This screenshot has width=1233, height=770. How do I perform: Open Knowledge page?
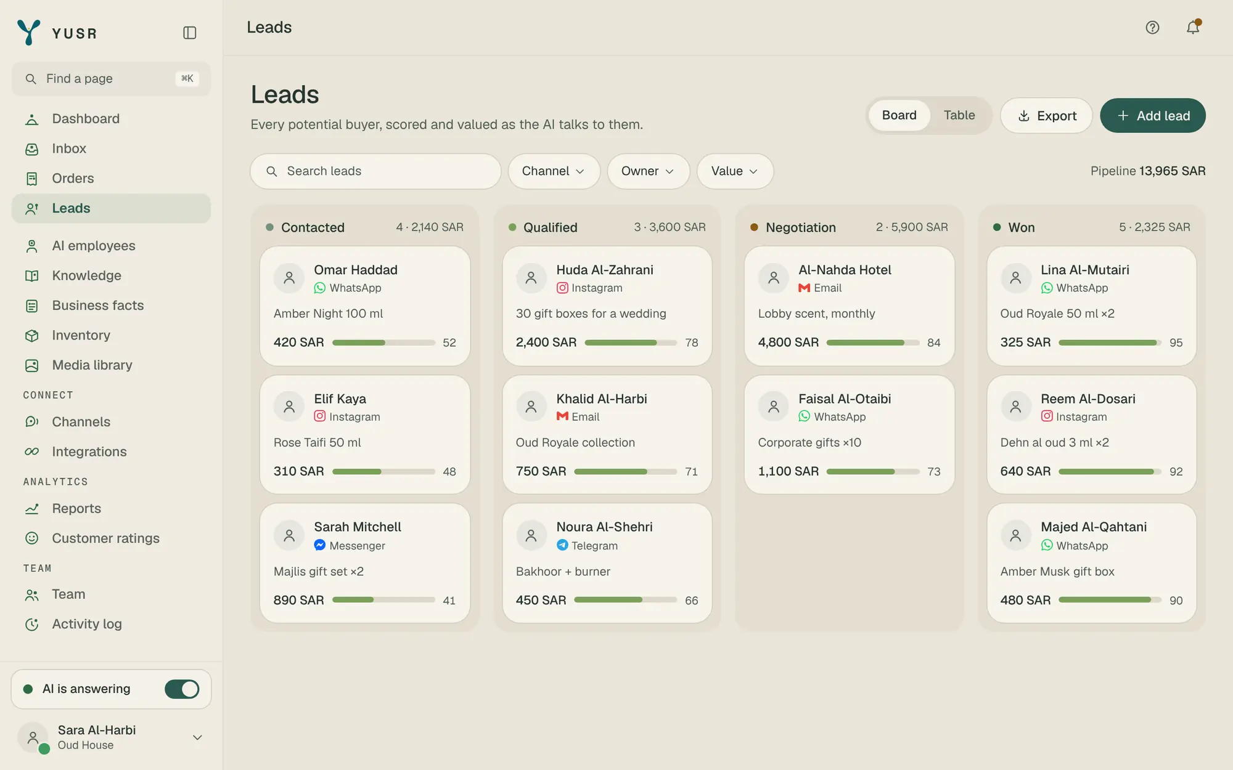[111, 276]
